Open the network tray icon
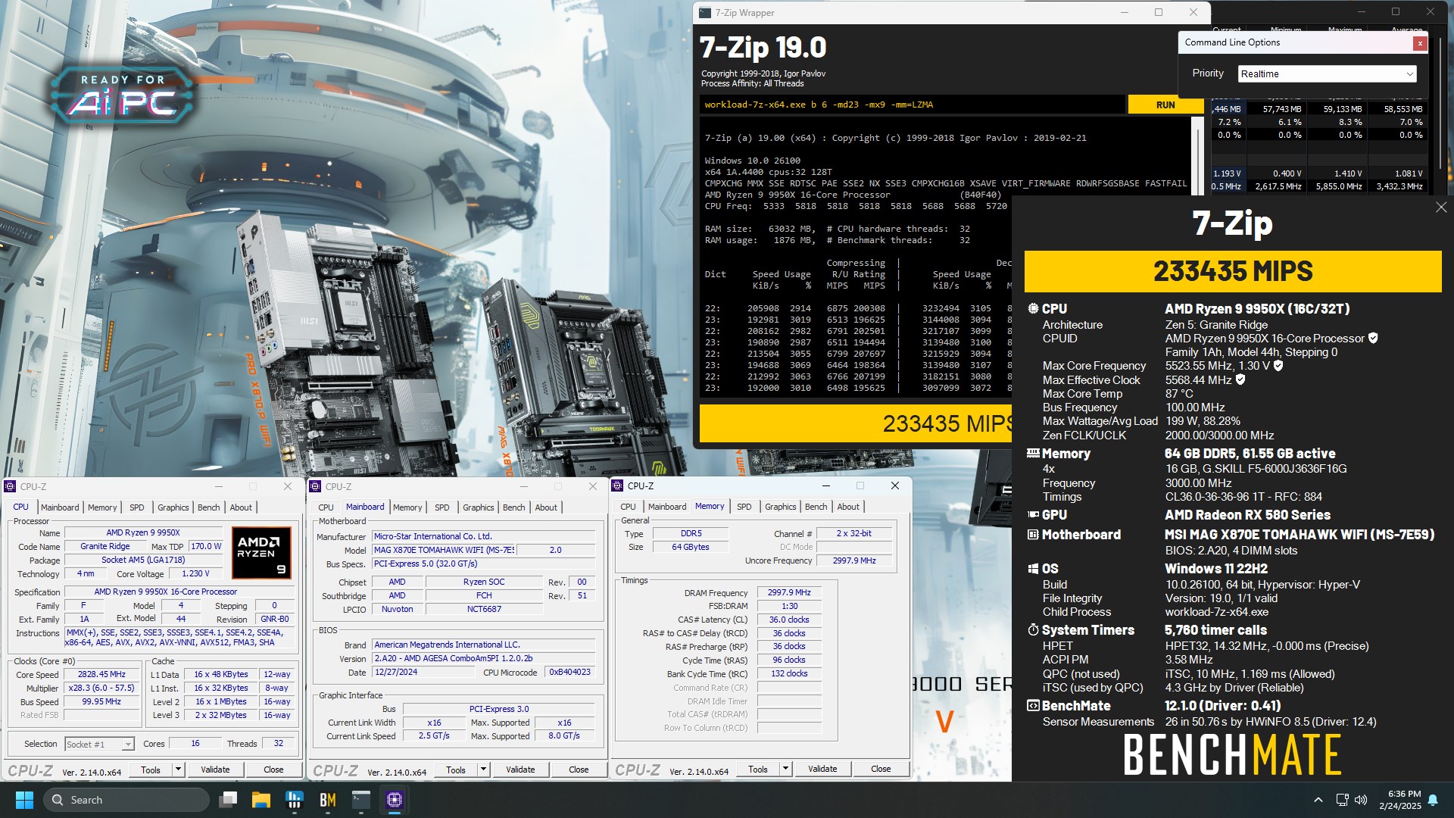The image size is (1454, 818). click(1342, 800)
